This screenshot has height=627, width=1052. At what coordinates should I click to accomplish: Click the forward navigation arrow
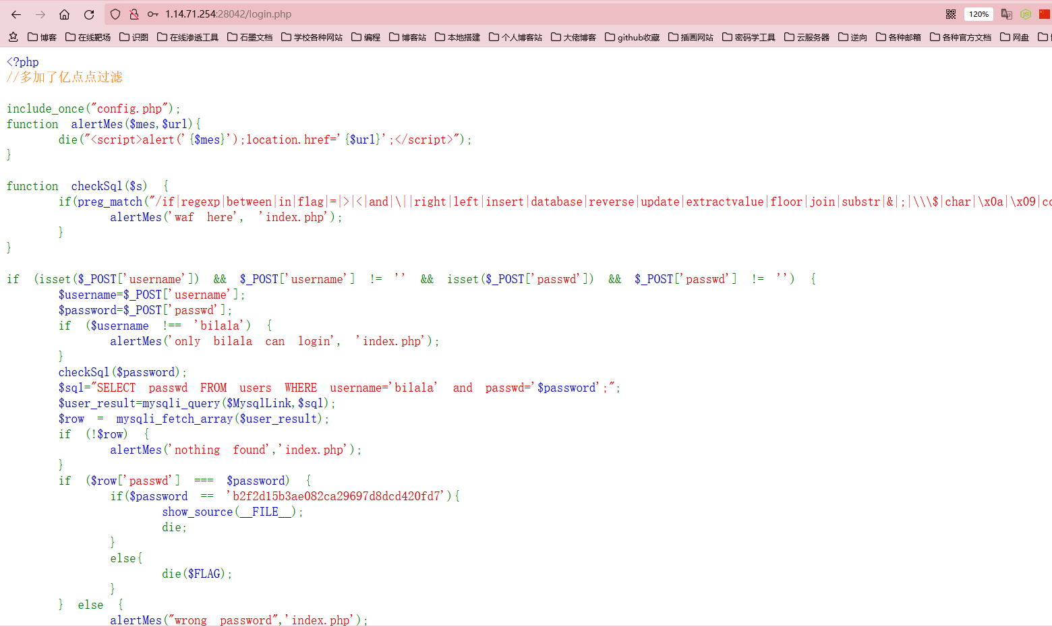click(40, 14)
